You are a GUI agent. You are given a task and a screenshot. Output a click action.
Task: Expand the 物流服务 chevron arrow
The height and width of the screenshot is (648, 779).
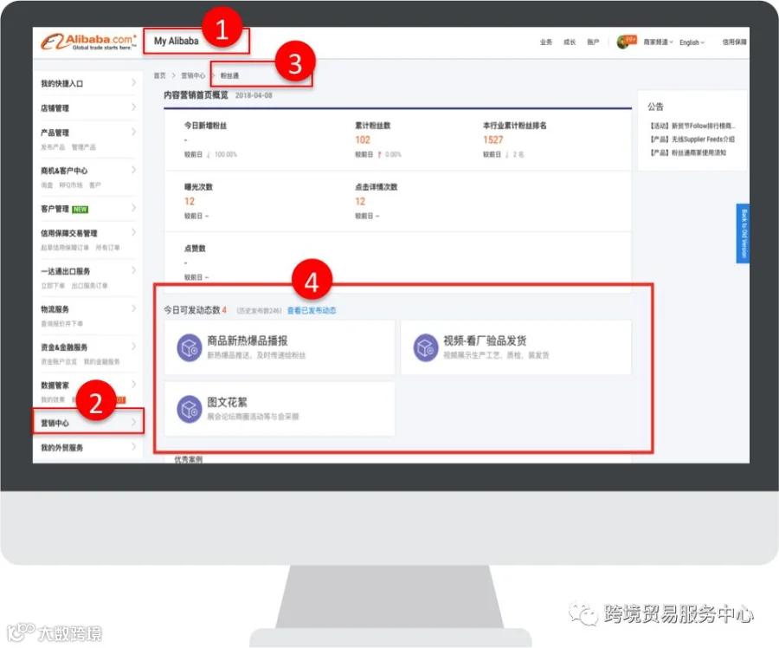[133, 308]
